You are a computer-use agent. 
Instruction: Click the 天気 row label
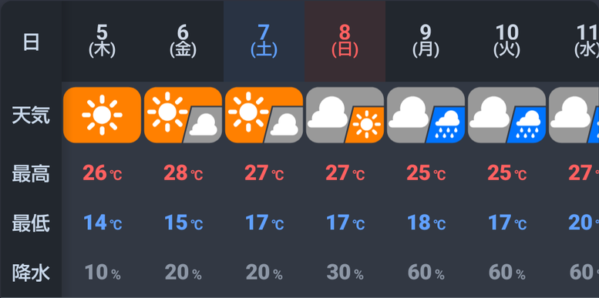pyautogui.click(x=31, y=116)
